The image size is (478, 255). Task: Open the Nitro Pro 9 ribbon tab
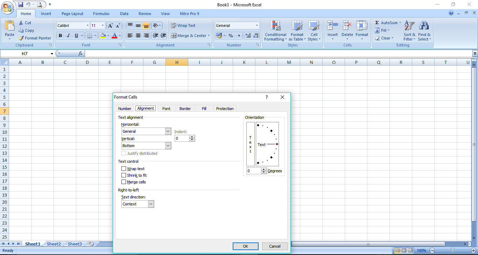coord(189,14)
